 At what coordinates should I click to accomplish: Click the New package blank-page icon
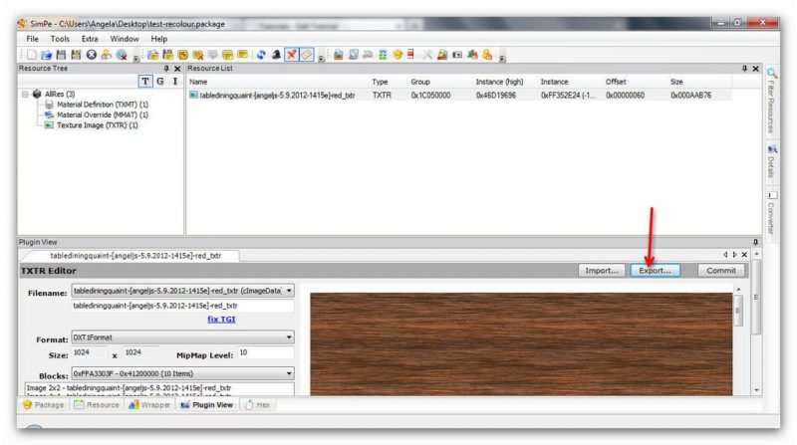(32, 55)
